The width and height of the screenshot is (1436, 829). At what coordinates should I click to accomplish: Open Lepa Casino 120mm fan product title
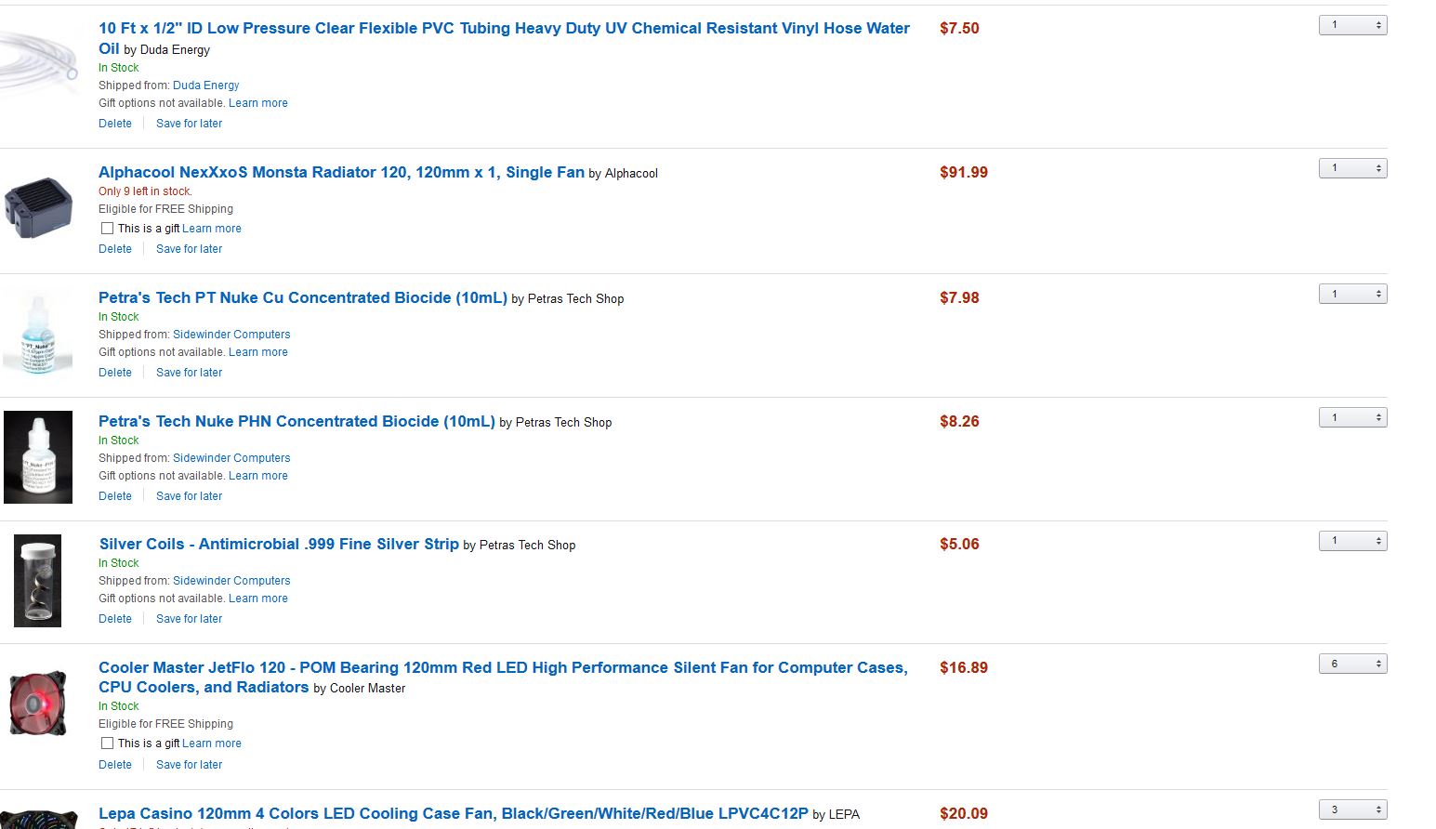tap(454, 813)
